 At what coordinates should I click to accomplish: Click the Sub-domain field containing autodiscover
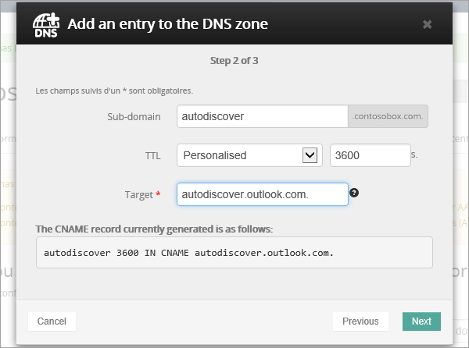tap(262, 116)
